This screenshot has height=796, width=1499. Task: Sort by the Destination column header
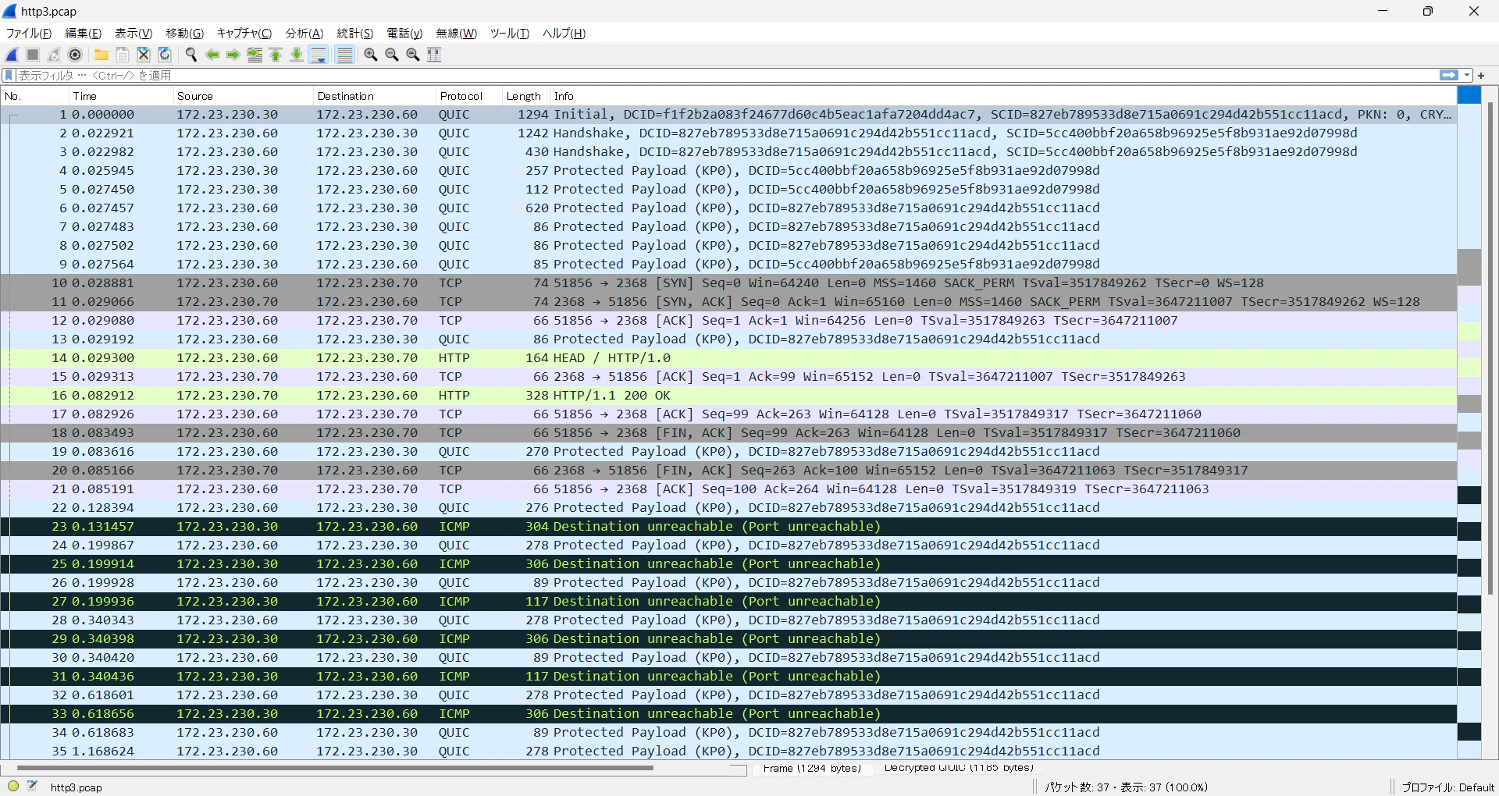(x=375, y=96)
